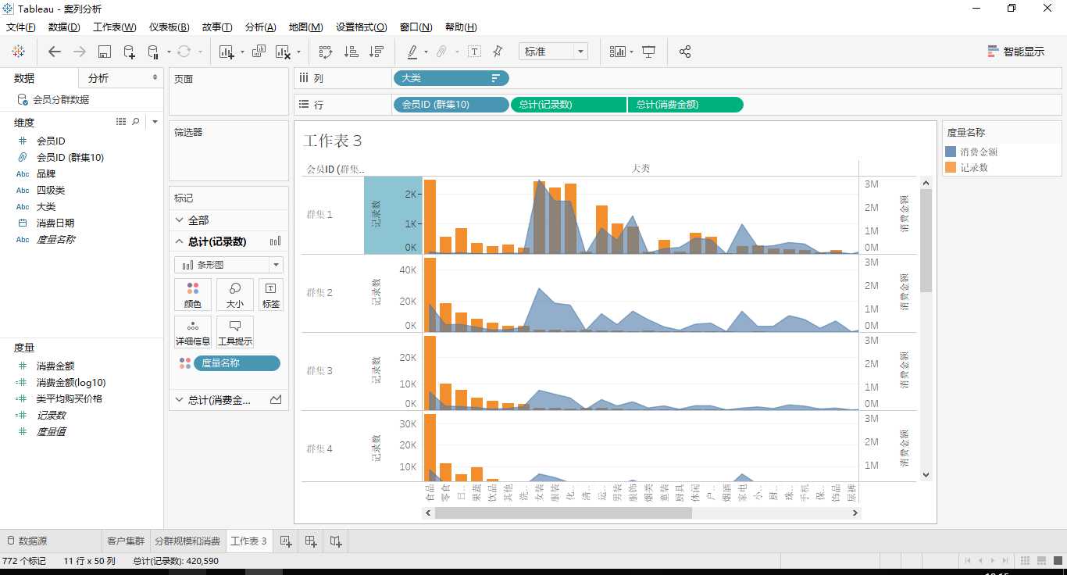This screenshot has width=1067, height=575.
Task: Click the 颜色 marks button
Action: click(x=192, y=295)
